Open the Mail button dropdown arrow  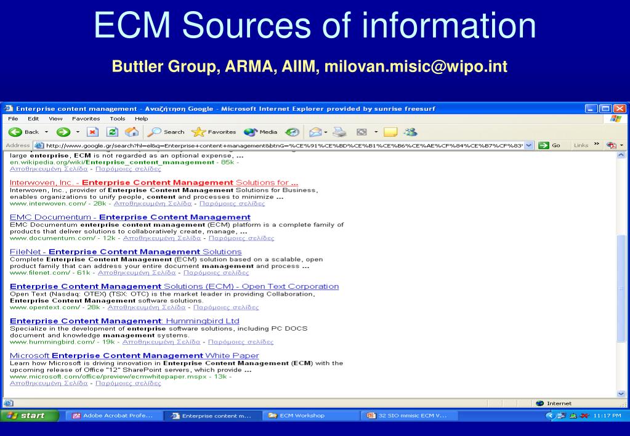coord(325,132)
